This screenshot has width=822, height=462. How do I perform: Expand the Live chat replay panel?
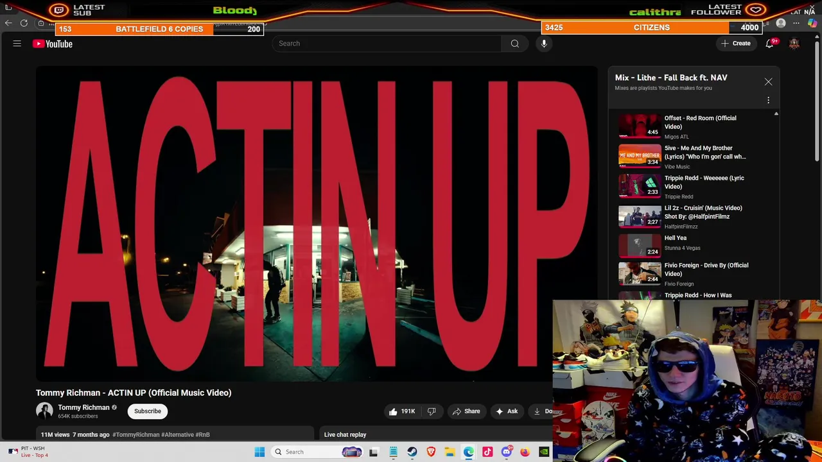[x=437, y=434]
